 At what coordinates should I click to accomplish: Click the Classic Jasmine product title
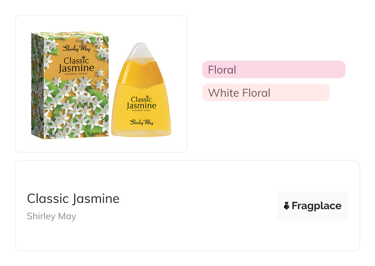pyautogui.click(x=73, y=199)
